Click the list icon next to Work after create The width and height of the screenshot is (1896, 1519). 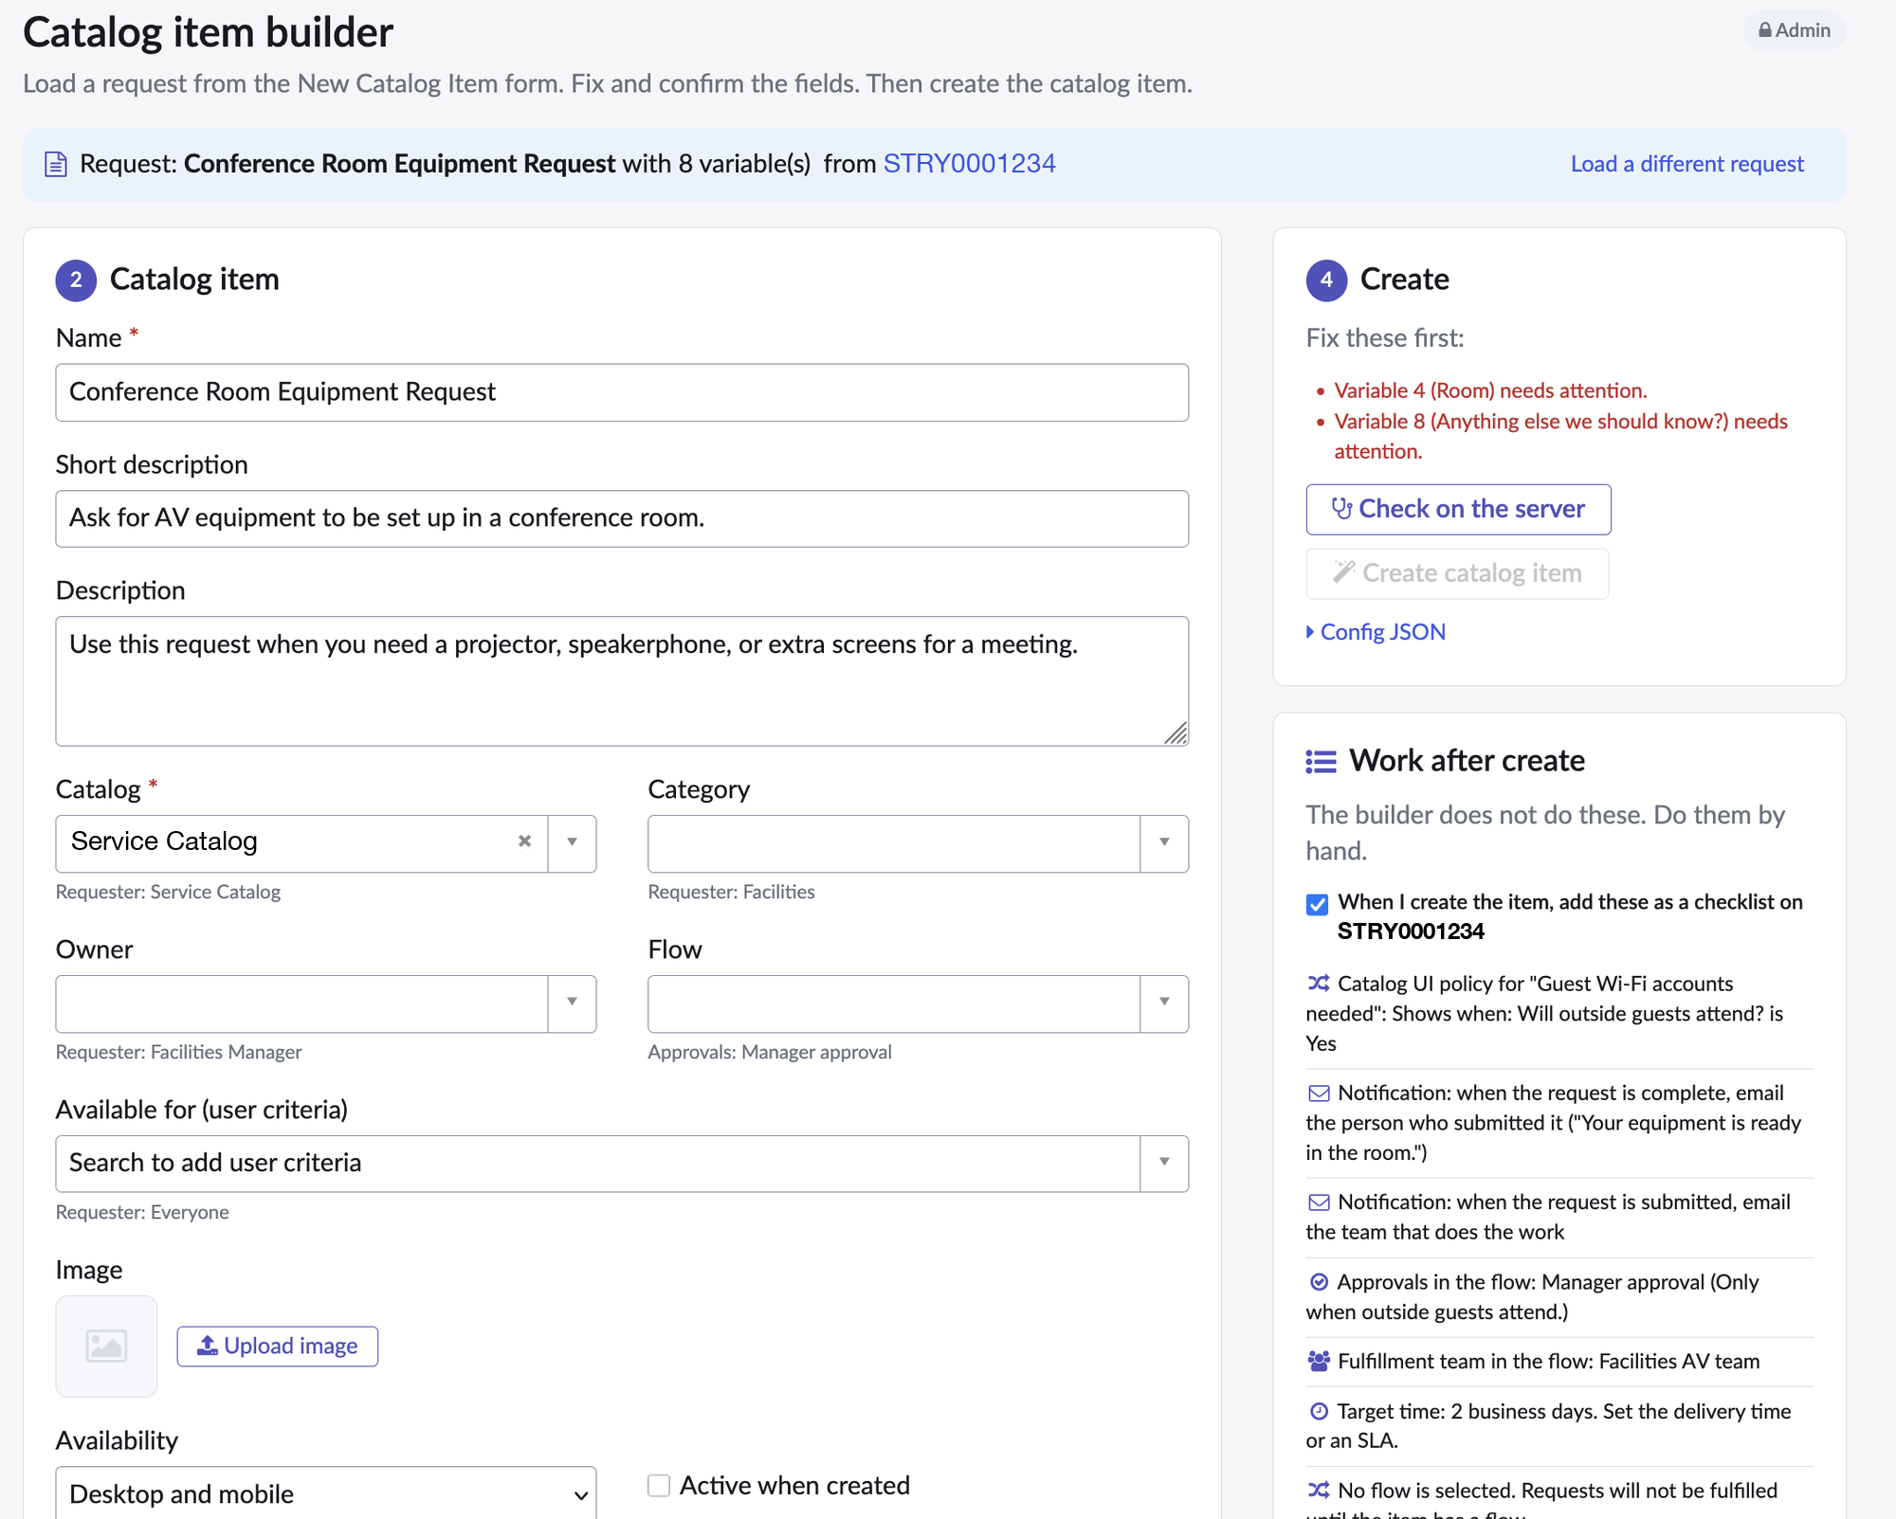[1321, 761]
